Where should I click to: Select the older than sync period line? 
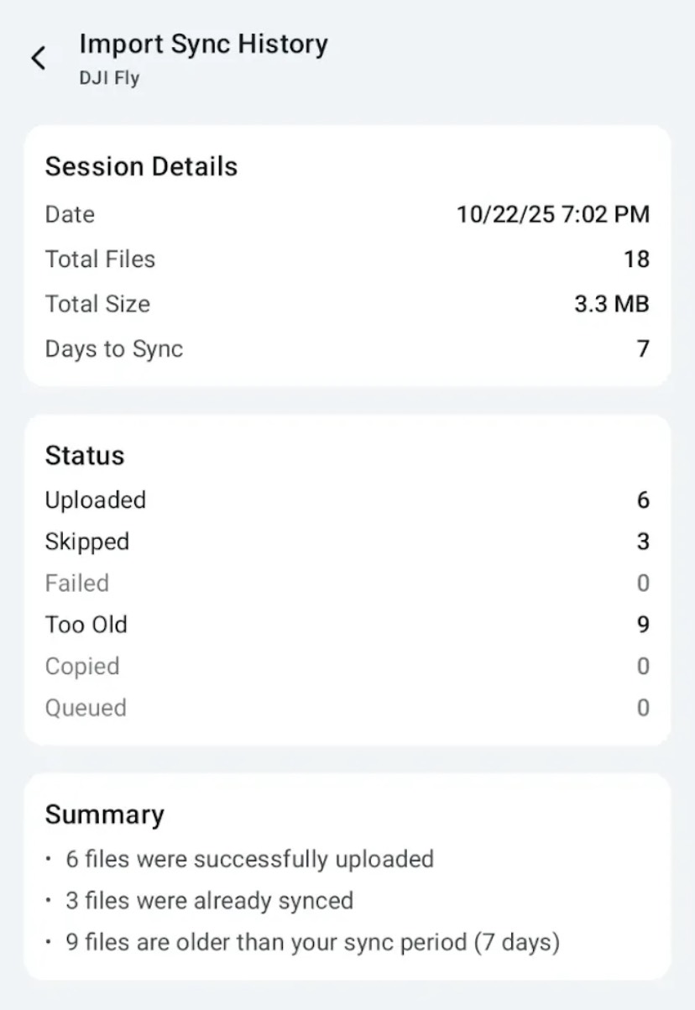click(x=312, y=942)
